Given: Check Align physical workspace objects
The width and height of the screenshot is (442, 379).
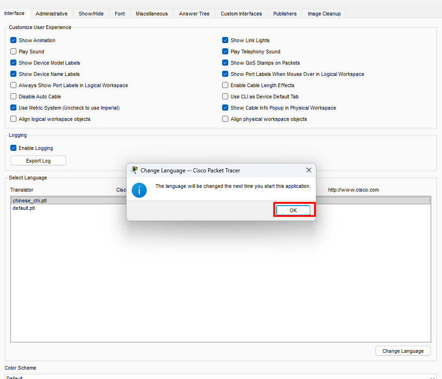Looking at the screenshot, I should pos(225,119).
